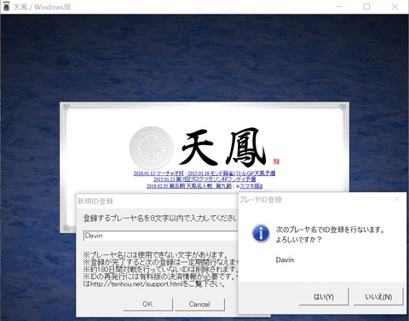Click the 天鳳 calligraphy logo

click(x=223, y=148)
